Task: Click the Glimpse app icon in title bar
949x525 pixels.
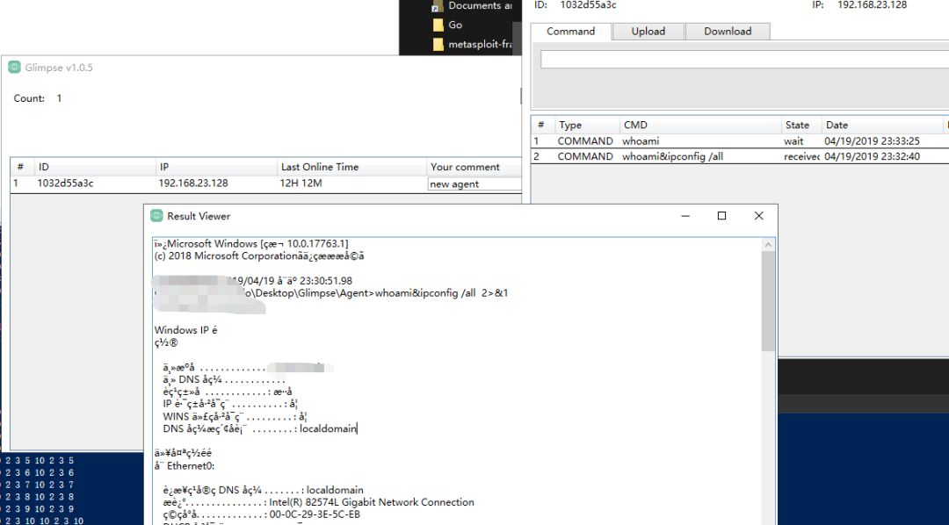Action: point(14,68)
